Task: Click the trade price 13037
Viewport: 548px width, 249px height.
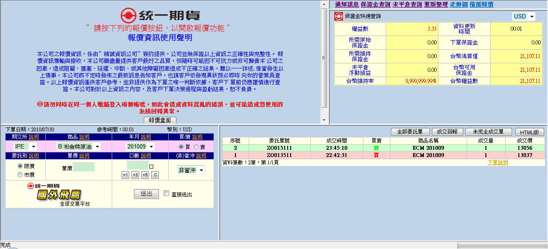Action: tap(524, 155)
